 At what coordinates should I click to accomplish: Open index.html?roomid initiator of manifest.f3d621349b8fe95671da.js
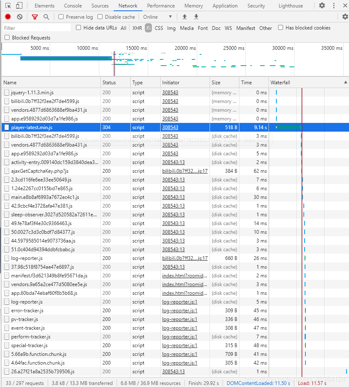point(185,276)
